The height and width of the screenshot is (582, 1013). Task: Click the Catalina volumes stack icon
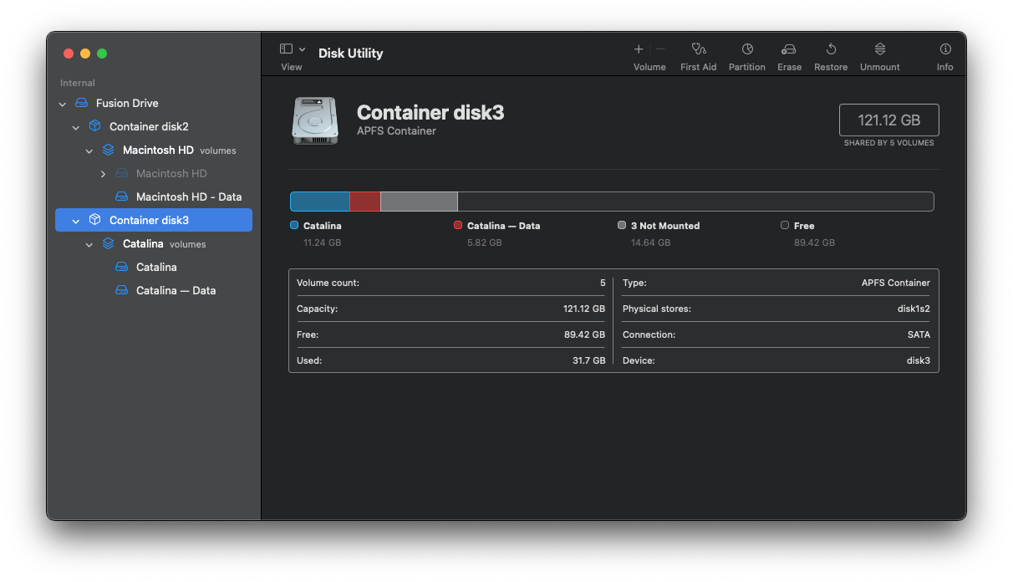108,243
